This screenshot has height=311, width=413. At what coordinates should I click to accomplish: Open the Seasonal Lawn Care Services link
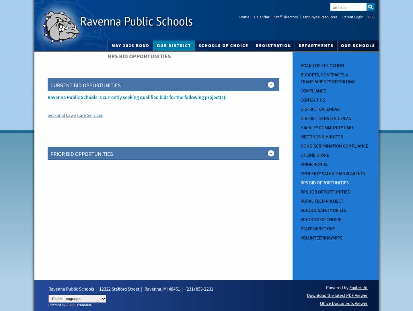click(x=75, y=115)
